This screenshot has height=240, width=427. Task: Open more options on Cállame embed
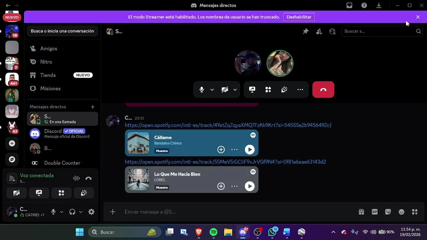235,150
